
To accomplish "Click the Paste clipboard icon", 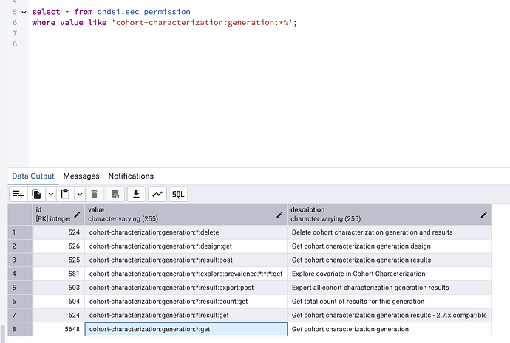I will click(65, 194).
